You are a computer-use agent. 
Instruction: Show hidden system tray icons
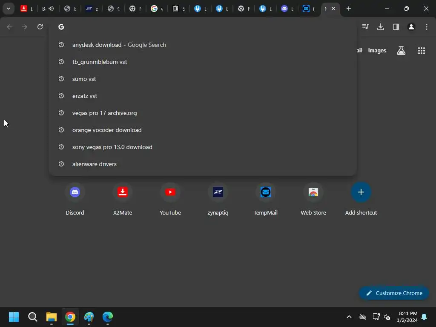349,317
